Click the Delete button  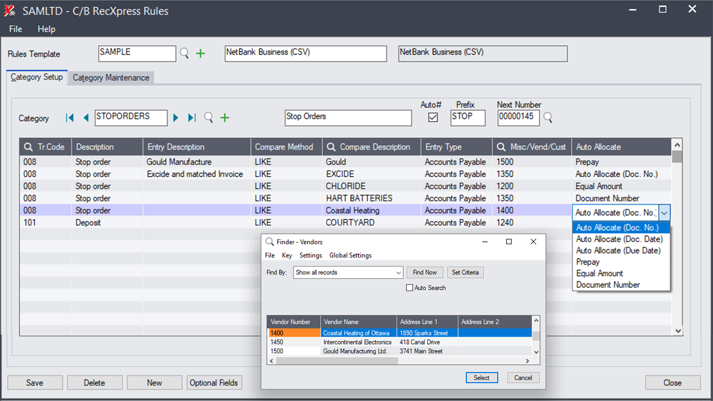(95, 383)
